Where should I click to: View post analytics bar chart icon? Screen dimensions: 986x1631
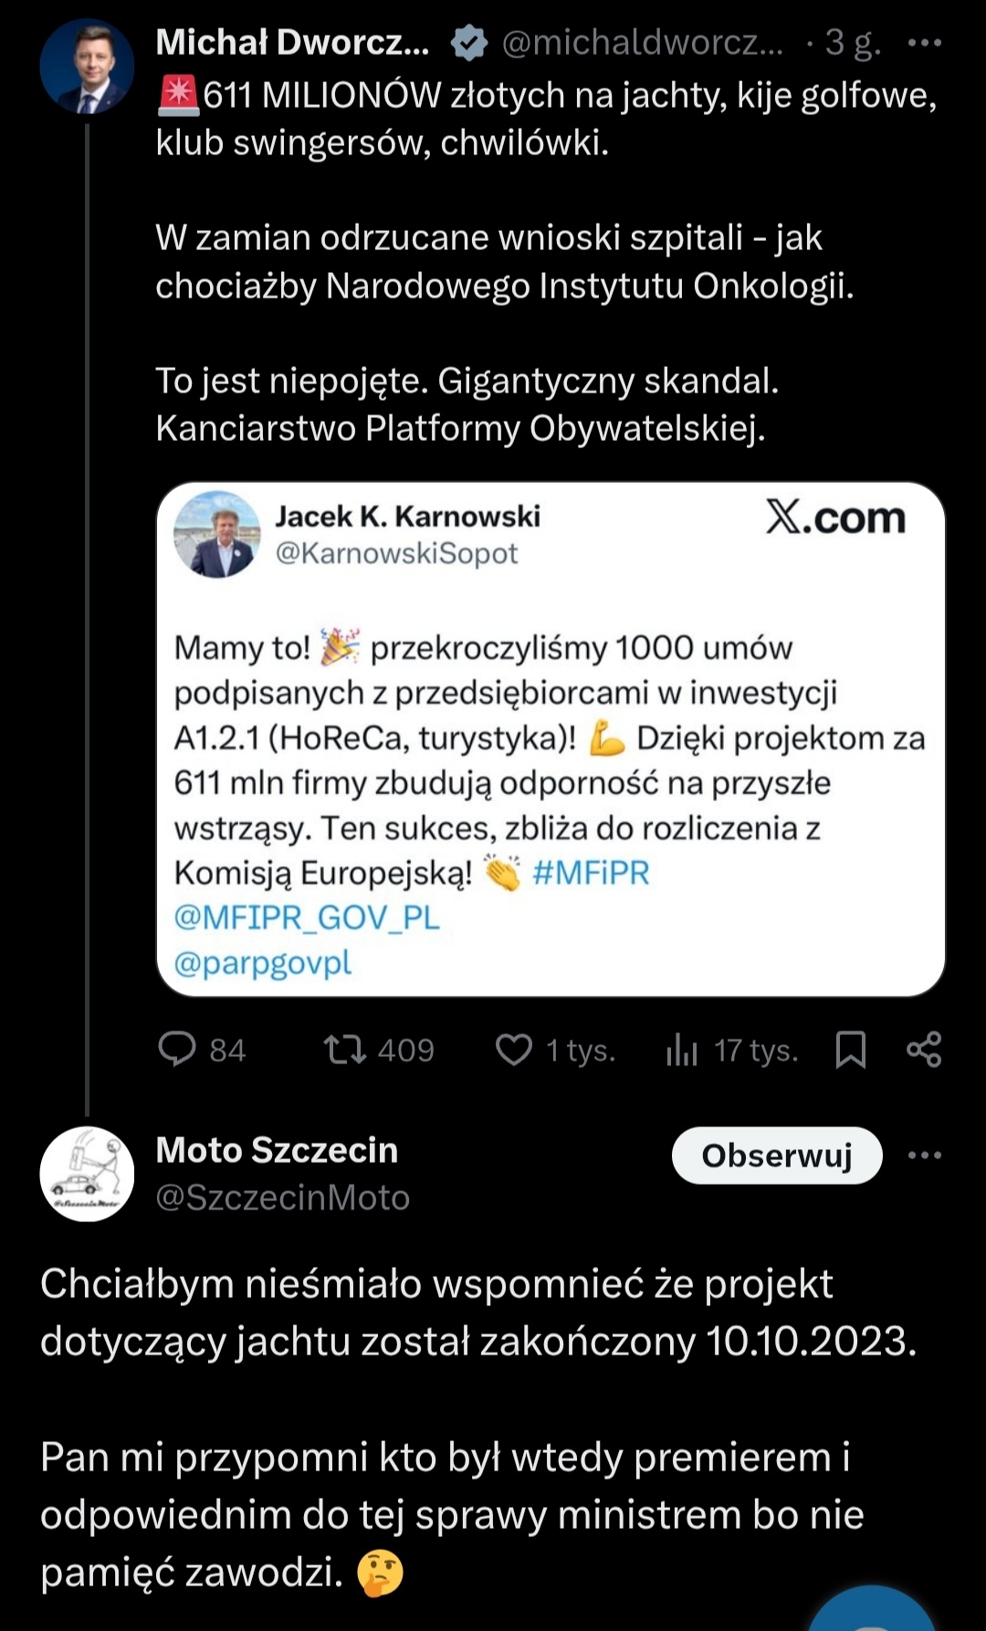click(x=681, y=1050)
